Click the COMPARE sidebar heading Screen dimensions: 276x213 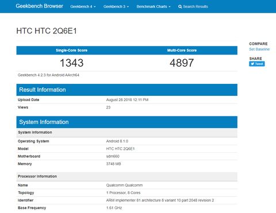pyautogui.click(x=258, y=44)
